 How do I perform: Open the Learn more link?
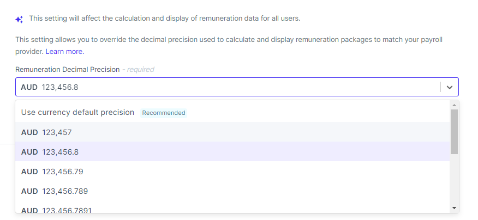65,52
